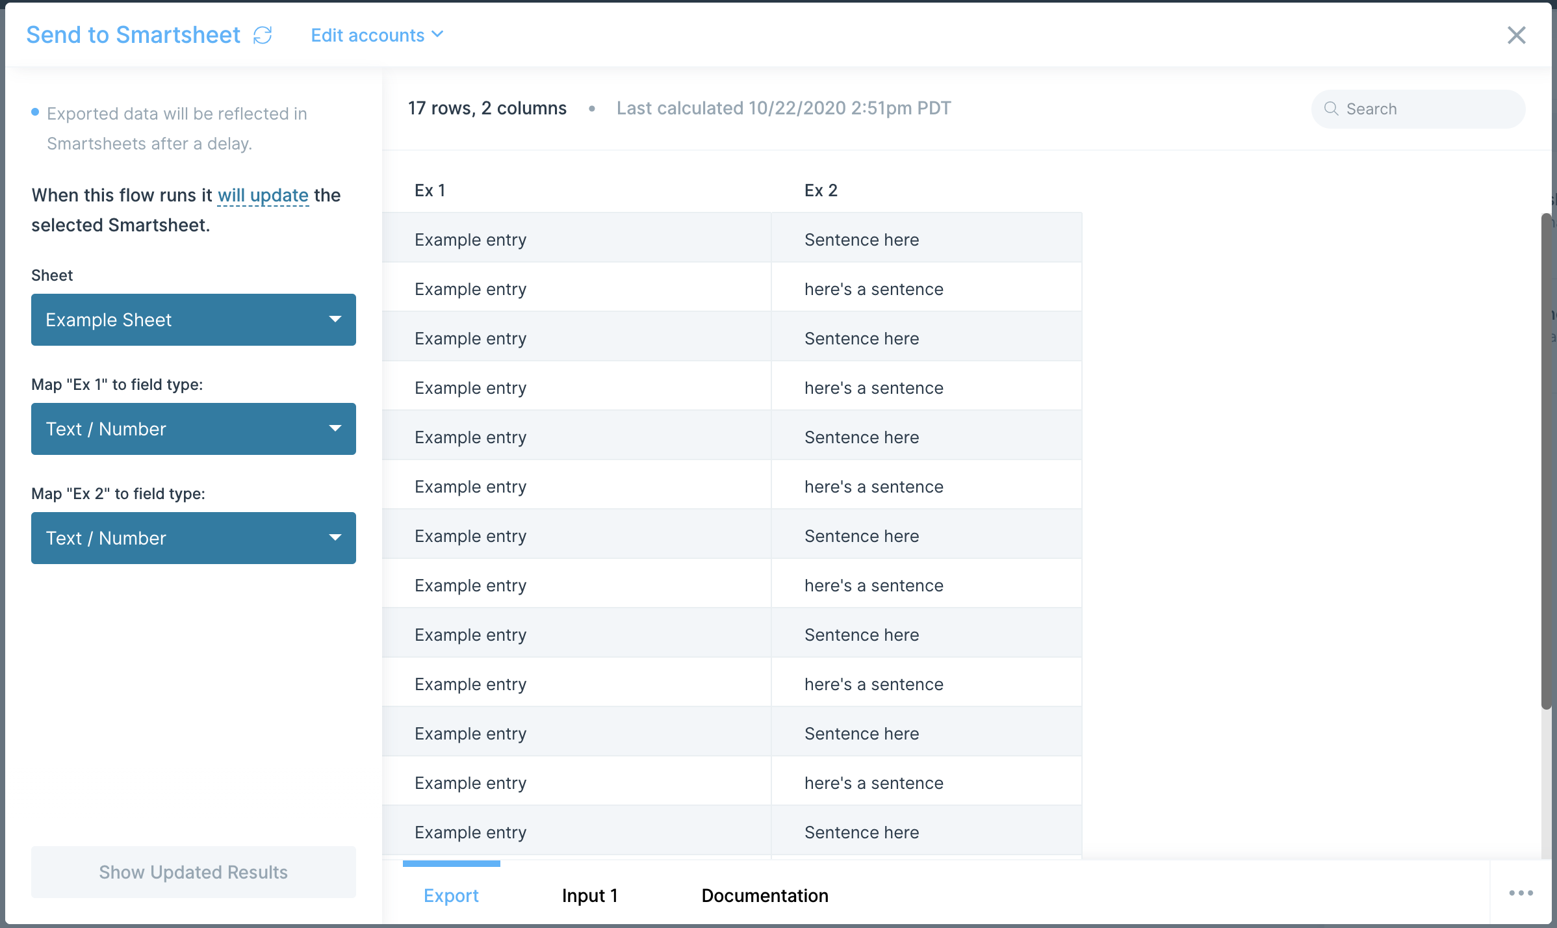
Task: Expand the Edit accounts dropdown
Action: pyautogui.click(x=377, y=35)
